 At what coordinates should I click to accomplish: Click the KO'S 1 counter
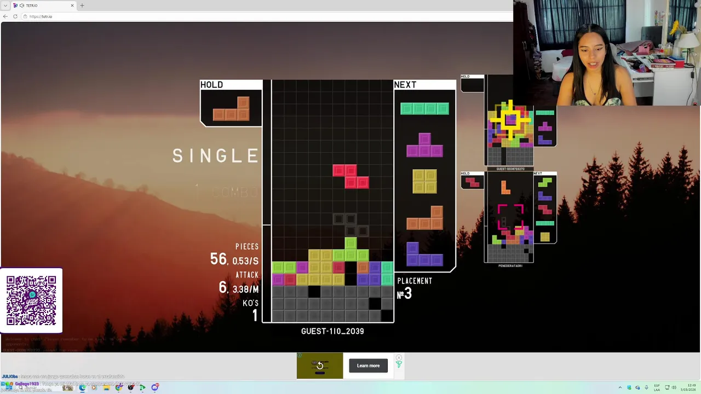[x=251, y=310]
